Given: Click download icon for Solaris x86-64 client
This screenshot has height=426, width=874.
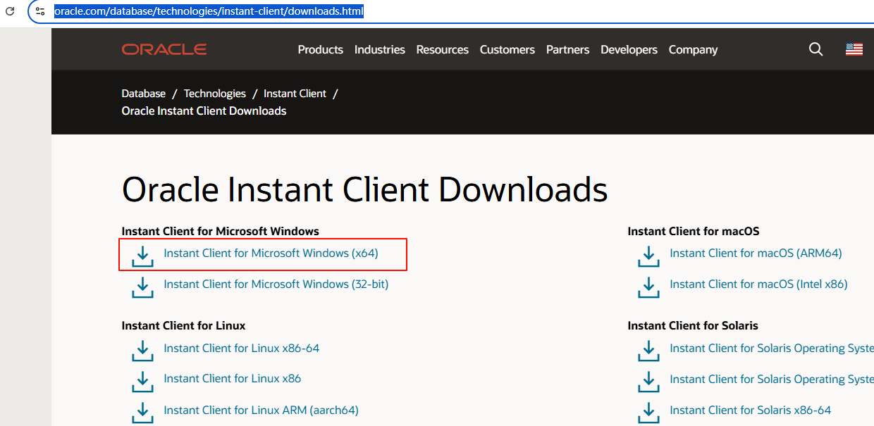Looking at the screenshot, I should click(648, 413).
